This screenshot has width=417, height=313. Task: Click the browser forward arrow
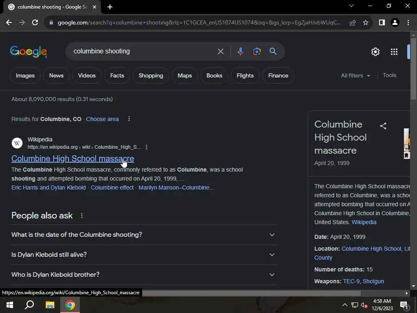[22, 23]
